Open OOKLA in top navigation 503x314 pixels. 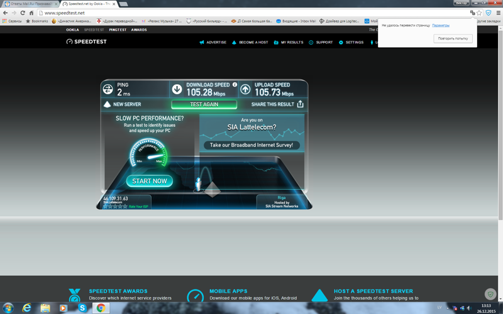[72, 30]
